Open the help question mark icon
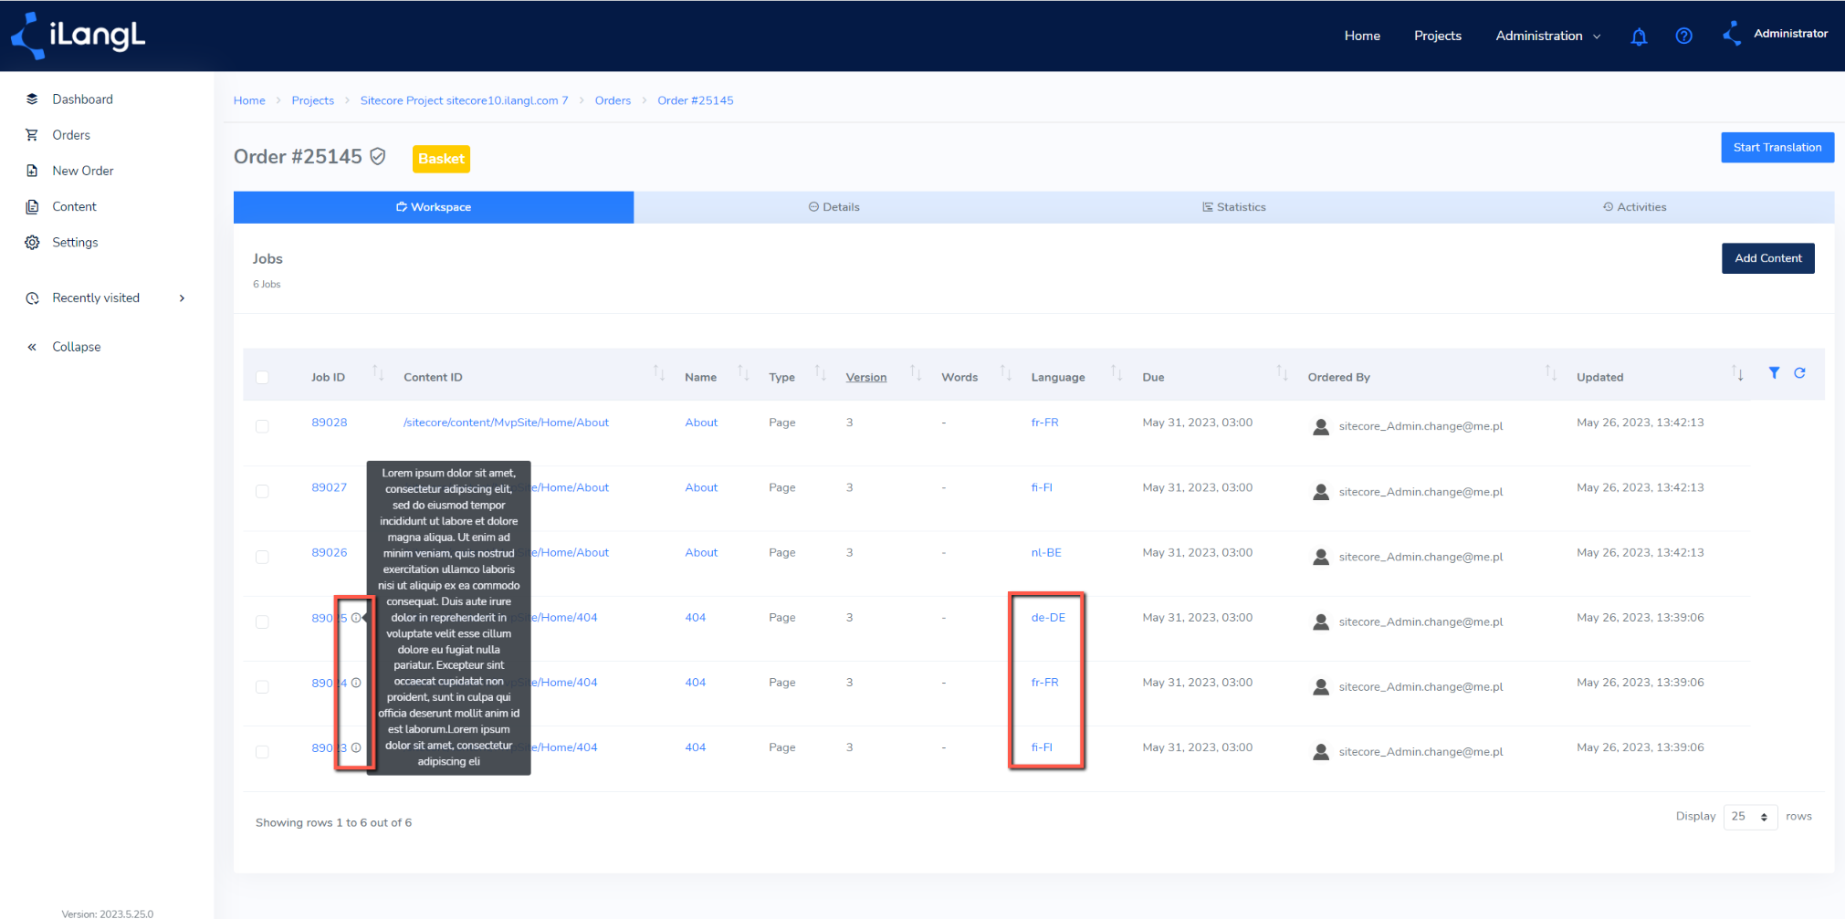1845x919 pixels. [1683, 36]
